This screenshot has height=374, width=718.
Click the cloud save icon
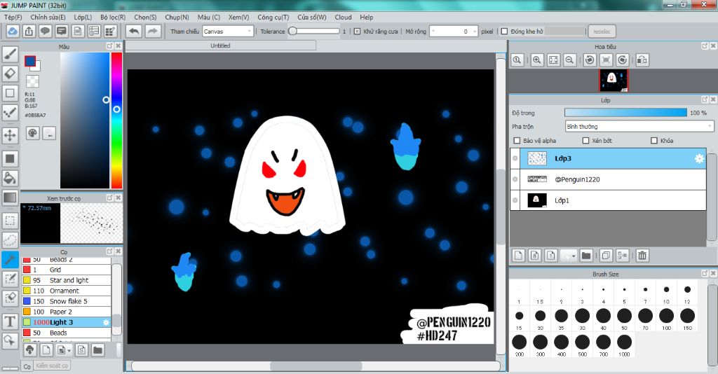(x=13, y=31)
